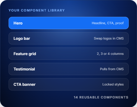Click the 'YOUR COMPONENT LIBRARY' heading
This screenshot has height=107, width=137.
[x=37, y=10]
